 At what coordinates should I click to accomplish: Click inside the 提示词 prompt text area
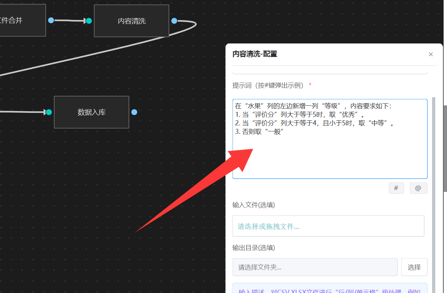330,157
